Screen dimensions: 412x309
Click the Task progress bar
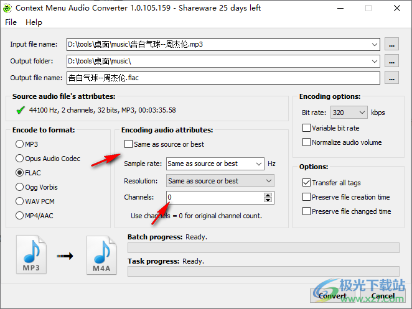[263, 272]
